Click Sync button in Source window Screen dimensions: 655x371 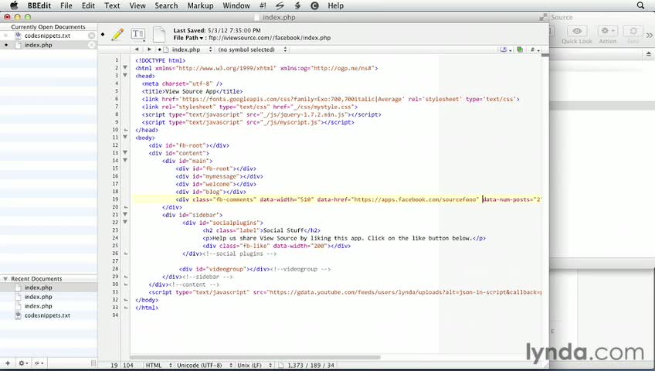click(633, 31)
